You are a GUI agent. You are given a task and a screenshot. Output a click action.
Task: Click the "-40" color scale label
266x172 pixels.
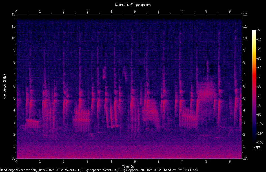click(259, 68)
